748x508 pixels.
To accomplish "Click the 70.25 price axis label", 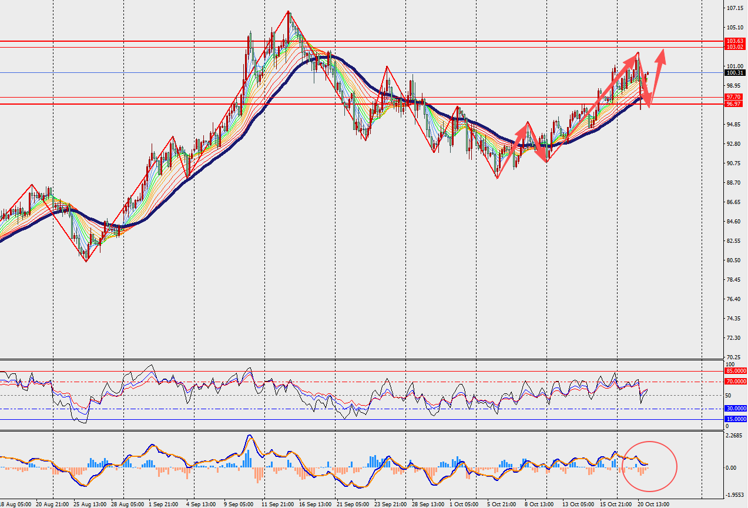I will 733,357.
